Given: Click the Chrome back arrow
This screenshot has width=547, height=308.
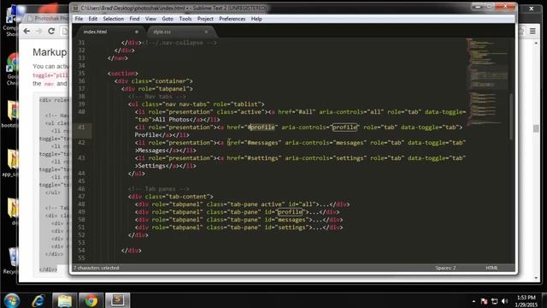Looking at the screenshot, I should pos(26,31).
